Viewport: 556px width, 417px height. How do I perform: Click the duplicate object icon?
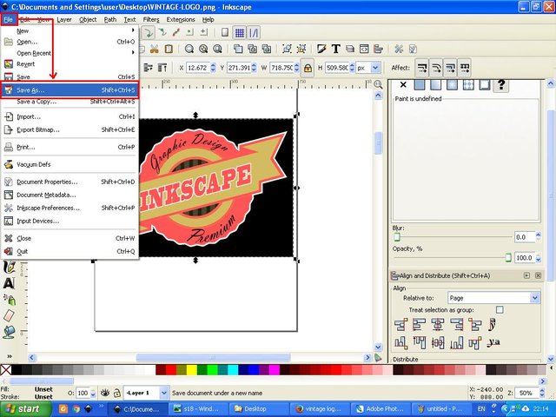pos(238,49)
